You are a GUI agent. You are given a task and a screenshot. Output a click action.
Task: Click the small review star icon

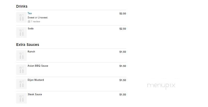(x=29, y=22)
